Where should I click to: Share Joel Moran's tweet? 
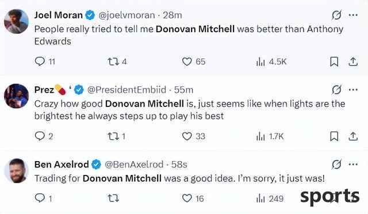352,62
